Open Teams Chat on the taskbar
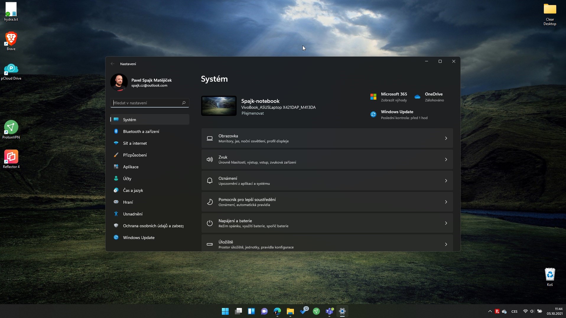This screenshot has width=566, height=318. [x=264, y=311]
